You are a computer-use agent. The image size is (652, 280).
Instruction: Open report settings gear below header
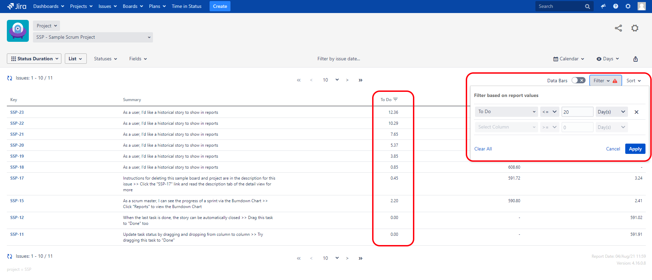click(635, 28)
